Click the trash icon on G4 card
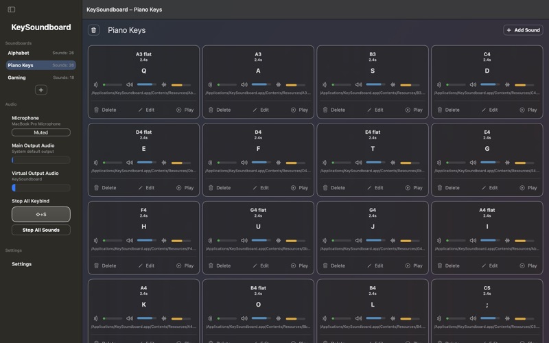 tap(325, 266)
